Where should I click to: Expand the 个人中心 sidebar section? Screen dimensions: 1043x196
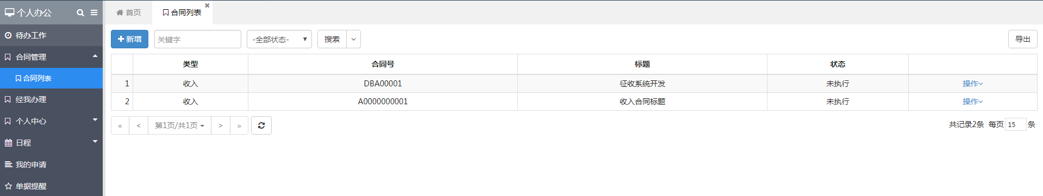(51, 121)
